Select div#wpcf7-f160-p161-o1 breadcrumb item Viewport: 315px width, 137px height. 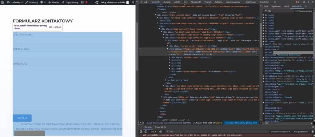pyautogui.click(x=208, y=123)
